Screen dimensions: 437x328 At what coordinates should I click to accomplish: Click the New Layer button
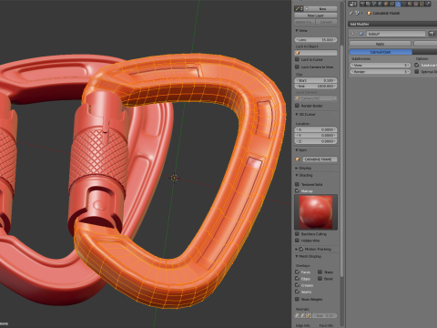click(x=316, y=15)
